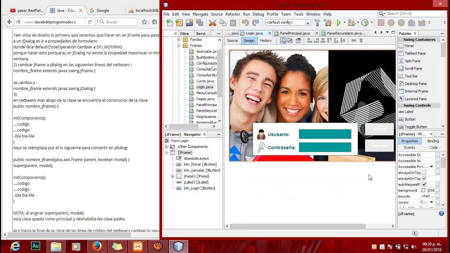
Task: Toggle the autoRequestFocus checkbox
Action: tap(424, 184)
